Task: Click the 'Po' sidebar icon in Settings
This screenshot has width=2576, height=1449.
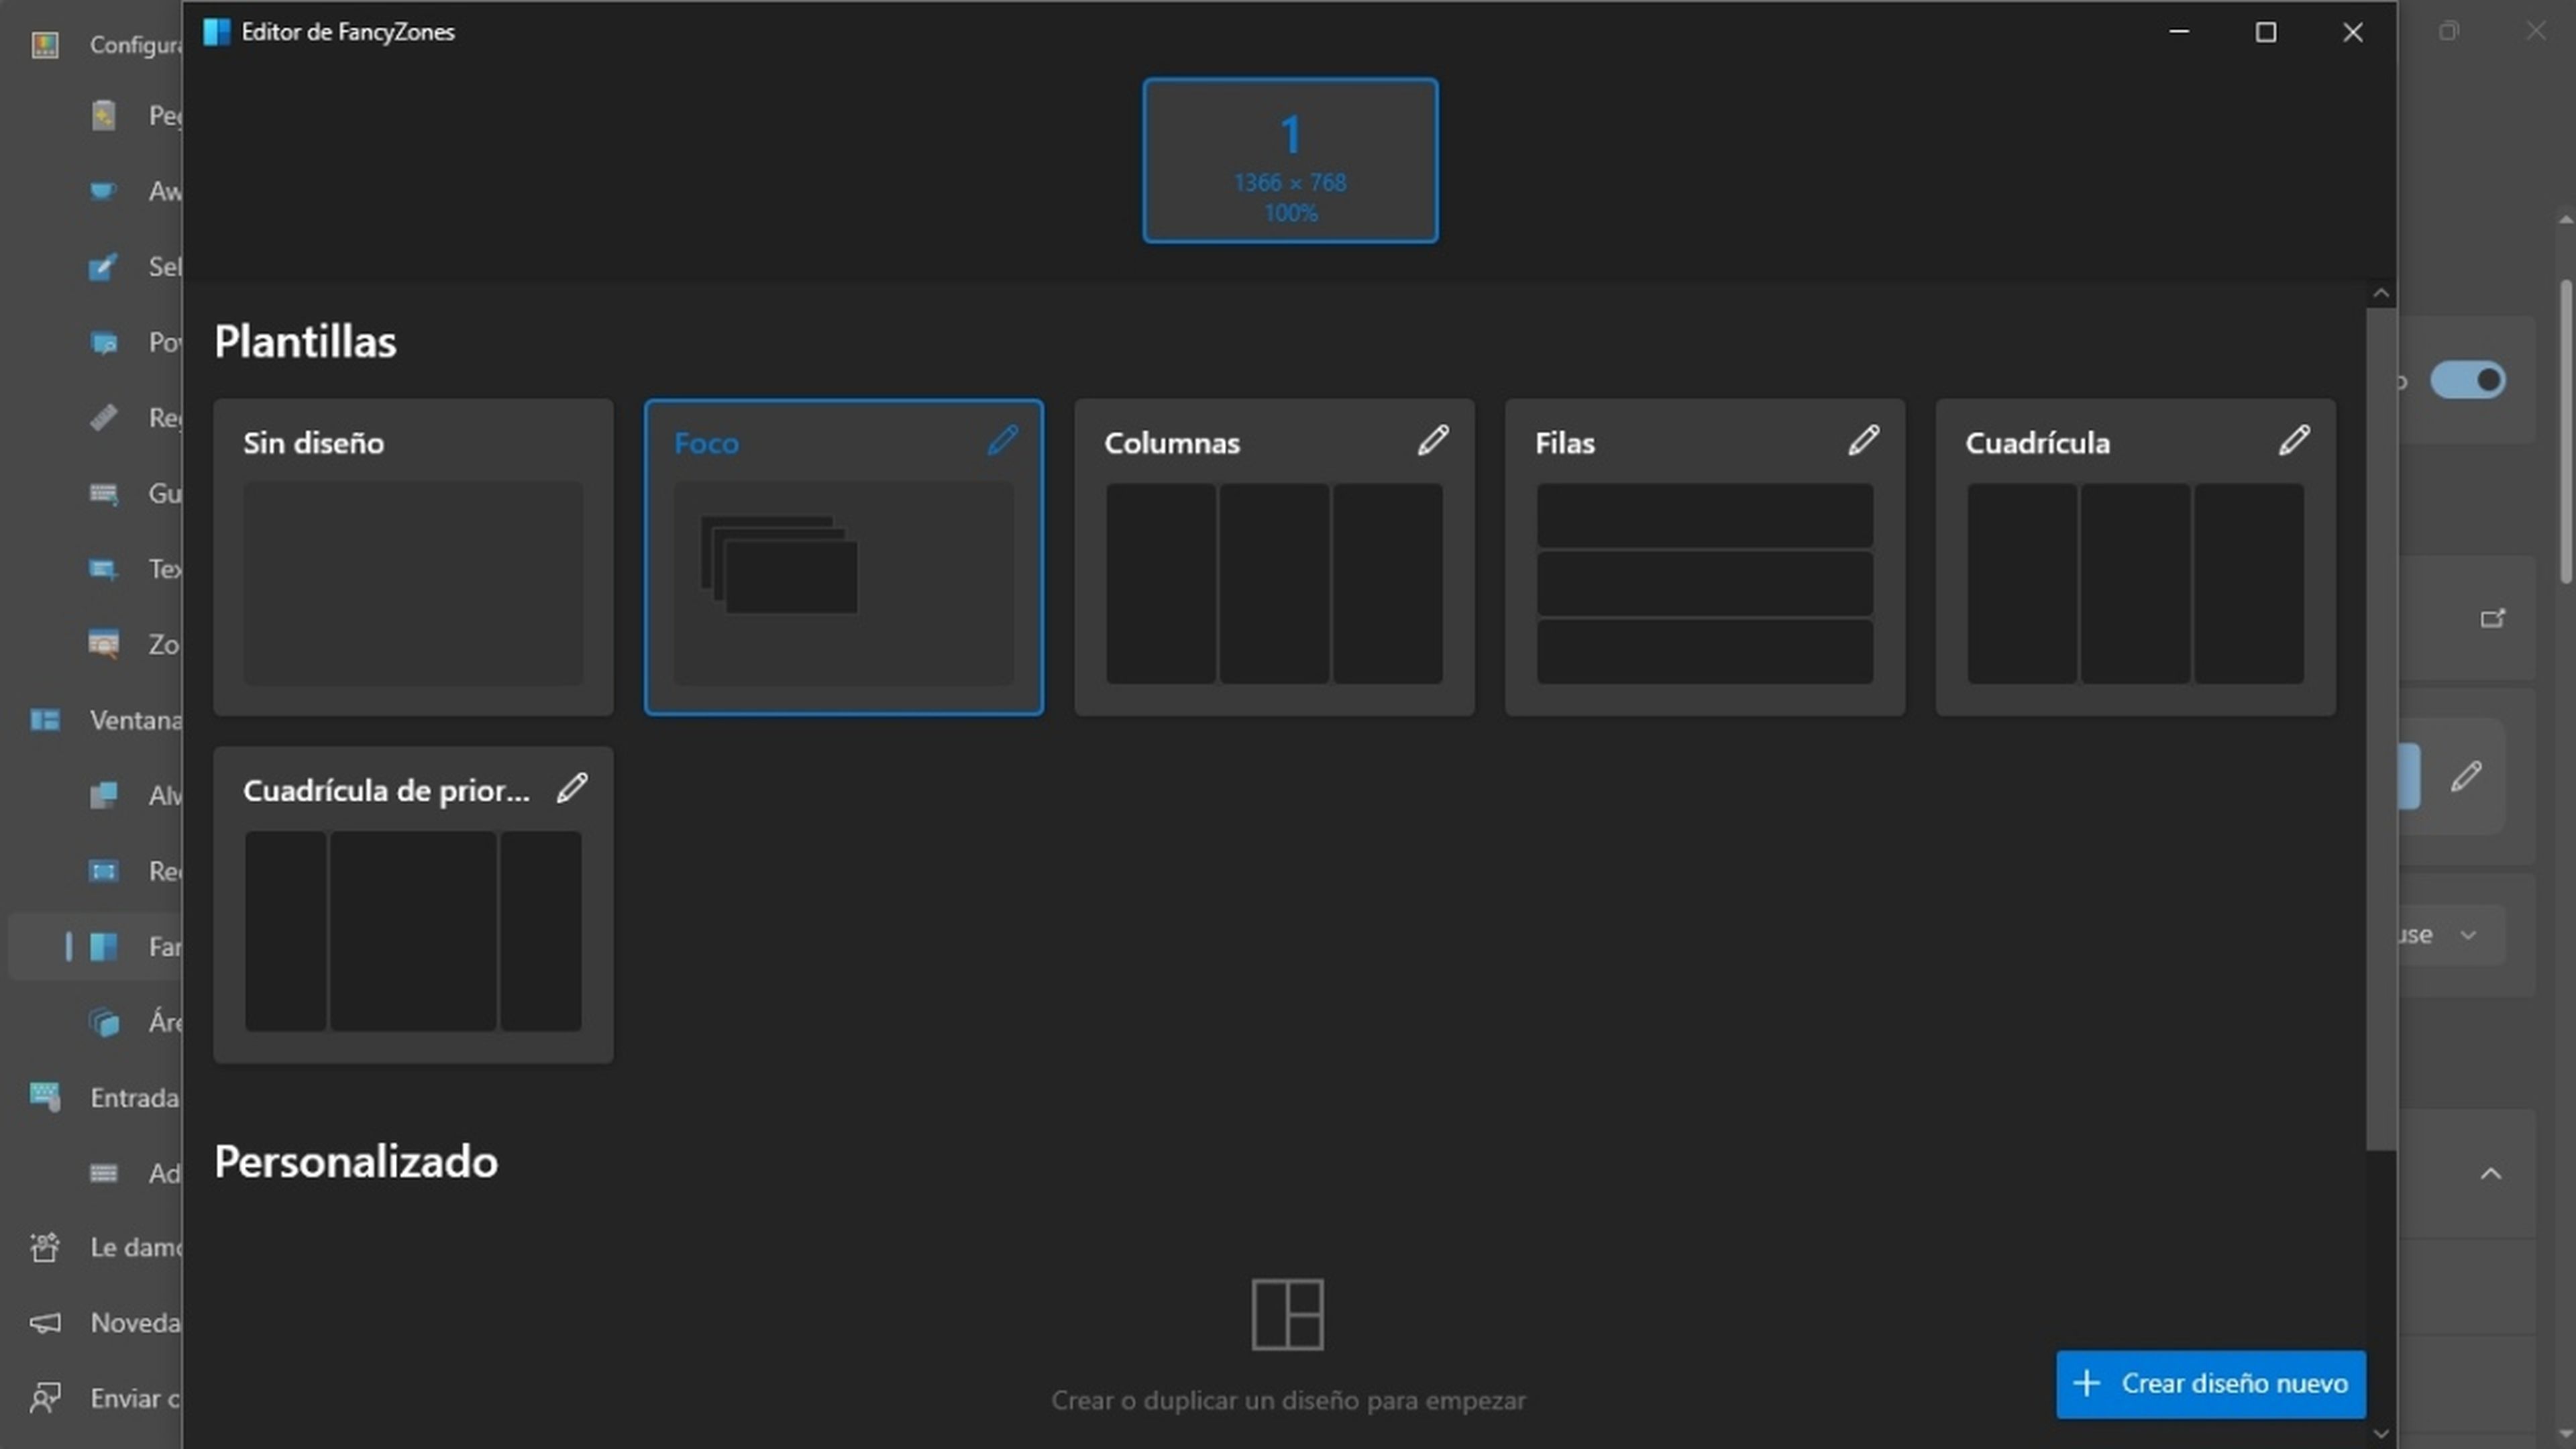Action: coord(103,342)
